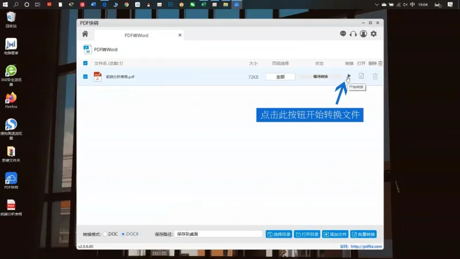The image size is (460, 259).
Task: Expand the hidden system tray icons chevron
Action: [x=377, y=5]
